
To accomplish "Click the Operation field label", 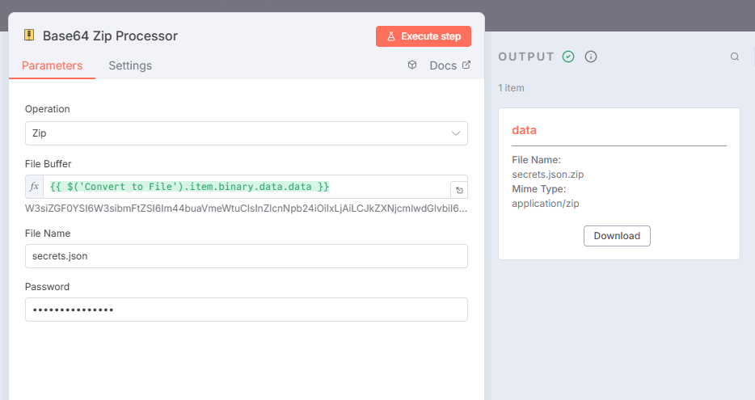I will click(47, 109).
